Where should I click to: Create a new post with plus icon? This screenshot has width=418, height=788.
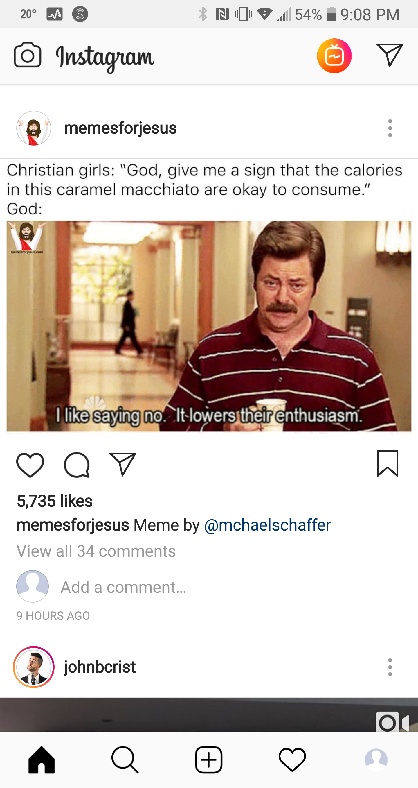(x=209, y=760)
